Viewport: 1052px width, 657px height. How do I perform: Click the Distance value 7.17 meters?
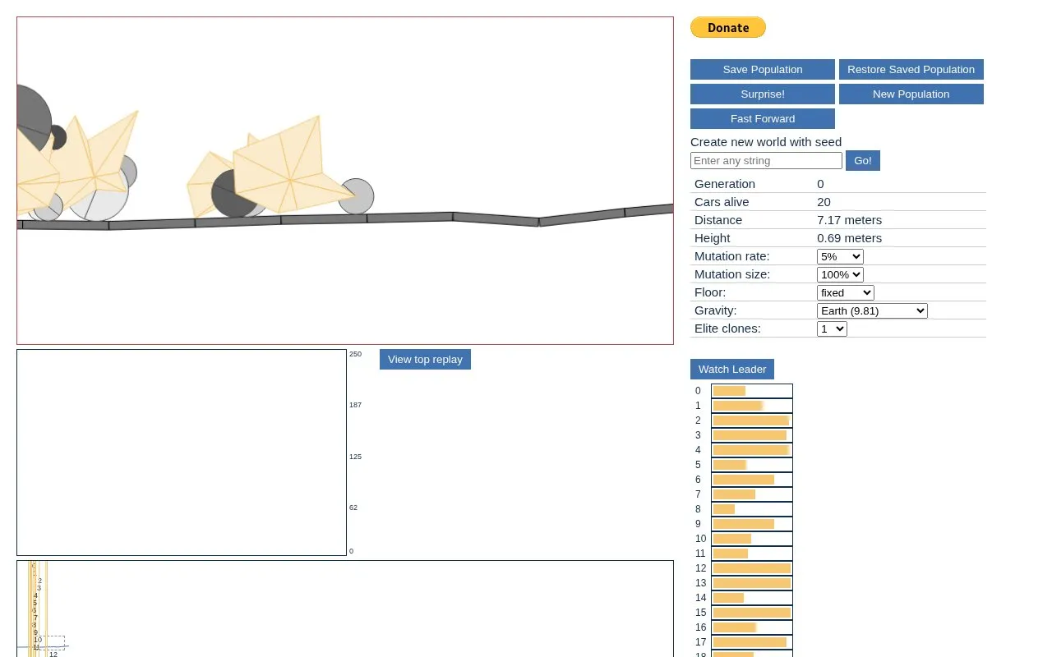pyautogui.click(x=849, y=220)
